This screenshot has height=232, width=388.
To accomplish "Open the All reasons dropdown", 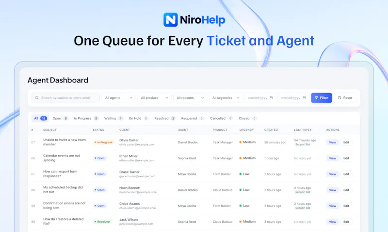I will click(x=190, y=98).
